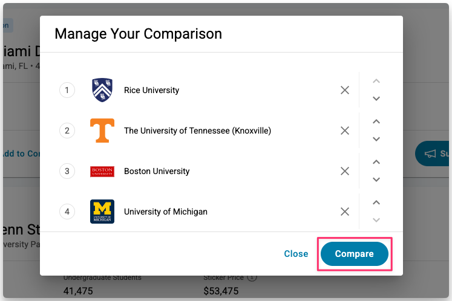Remove Boston University from comparison

[x=345, y=171]
